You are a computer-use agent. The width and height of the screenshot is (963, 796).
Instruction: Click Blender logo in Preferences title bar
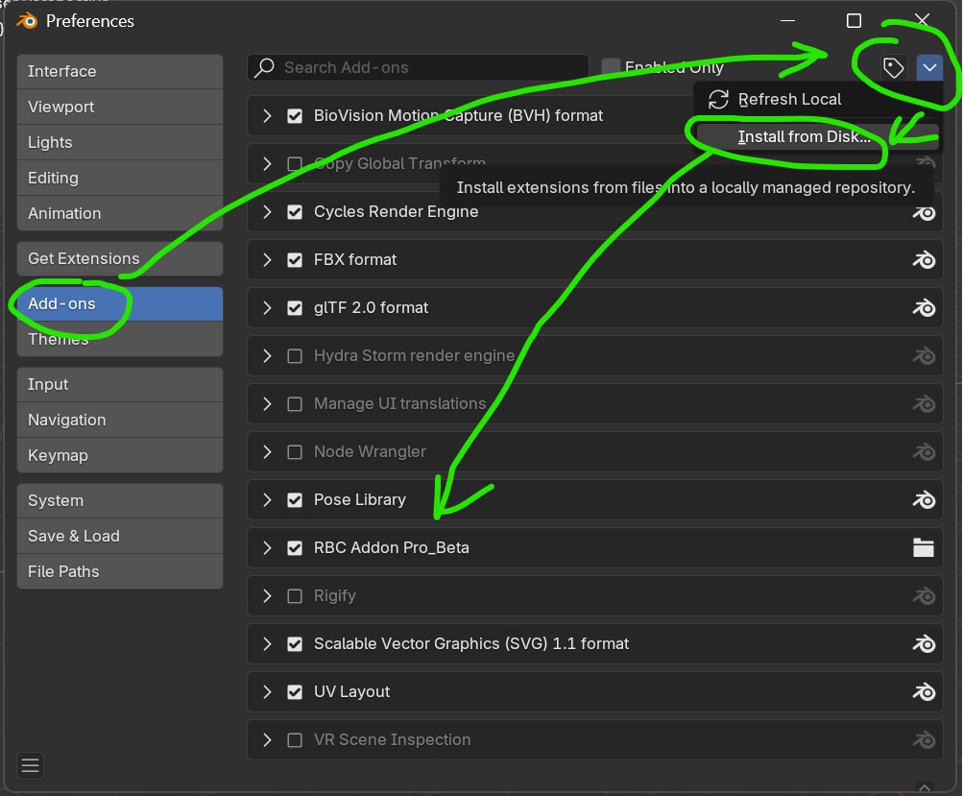(x=28, y=21)
